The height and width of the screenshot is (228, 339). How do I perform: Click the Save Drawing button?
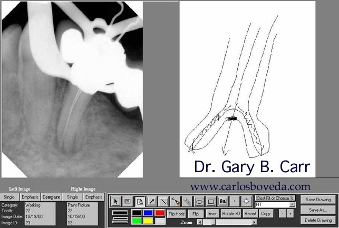(x=318, y=200)
